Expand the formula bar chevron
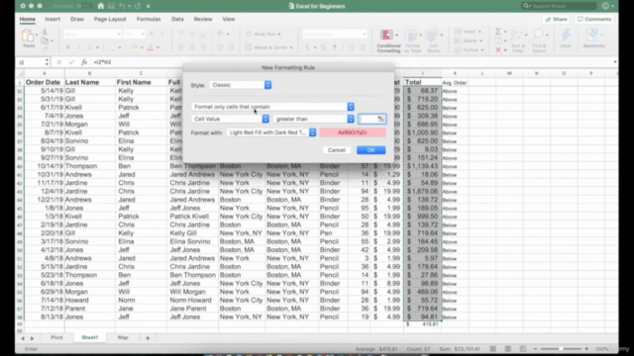Image resolution: width=634 pixels, height=356 pixels. (x=615, y=62)
